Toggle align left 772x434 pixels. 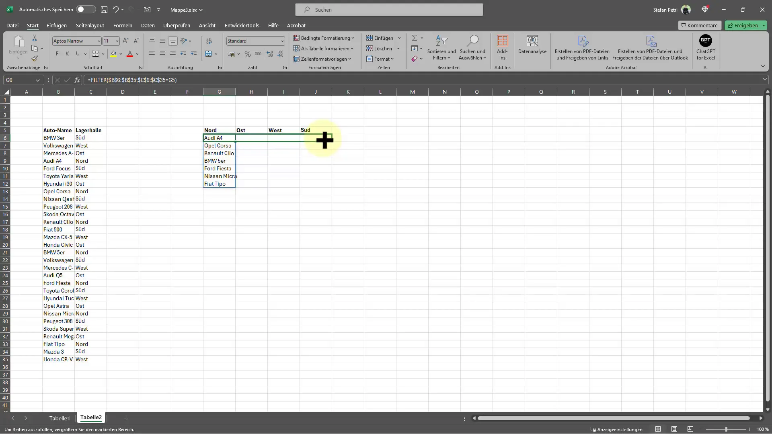(152, 54)
